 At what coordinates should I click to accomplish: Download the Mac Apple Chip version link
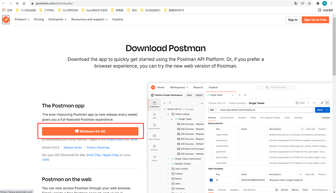(x=110, y=155)
